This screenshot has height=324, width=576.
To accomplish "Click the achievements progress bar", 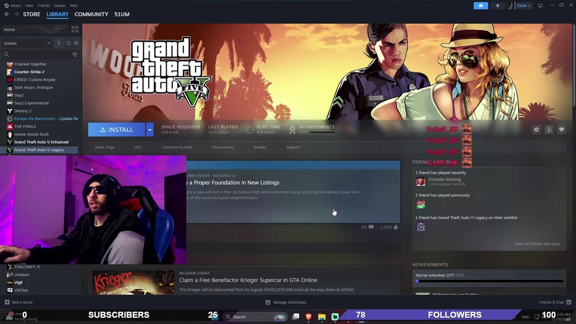I will click(490, 281).
